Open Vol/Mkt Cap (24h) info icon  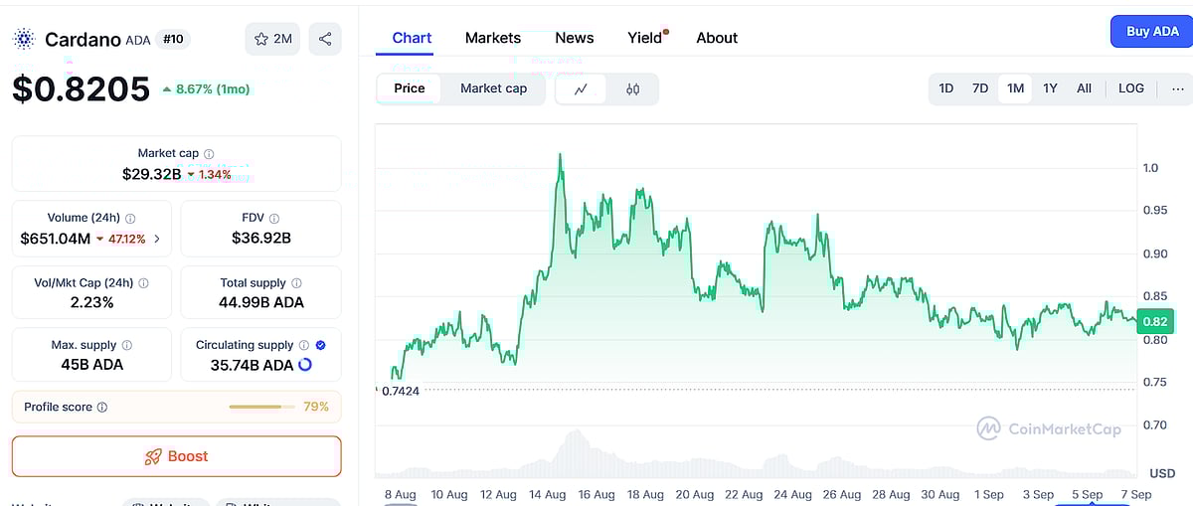(x=144, y=283)
